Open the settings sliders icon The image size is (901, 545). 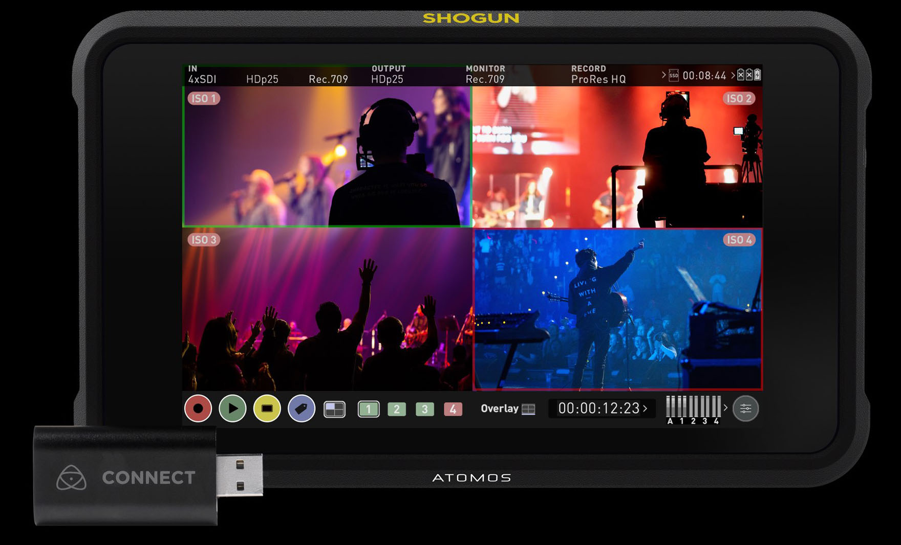coord(745,408)
